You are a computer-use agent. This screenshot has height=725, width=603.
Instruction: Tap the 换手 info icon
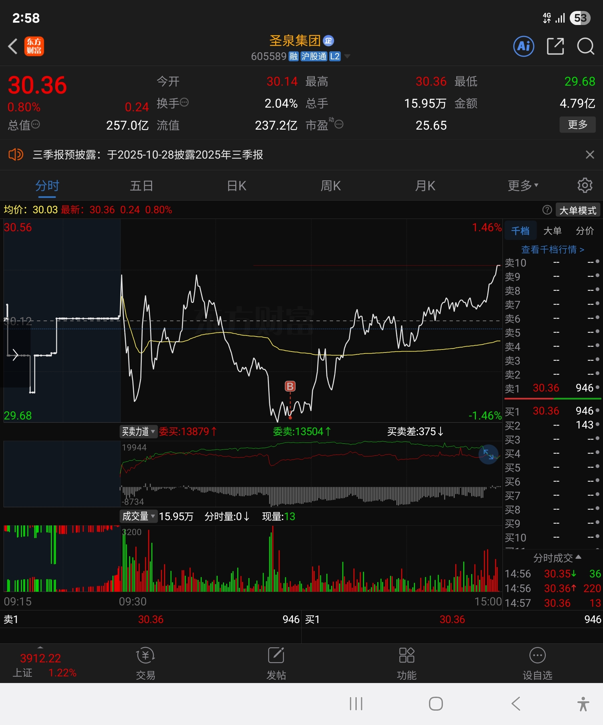(184, 103)
